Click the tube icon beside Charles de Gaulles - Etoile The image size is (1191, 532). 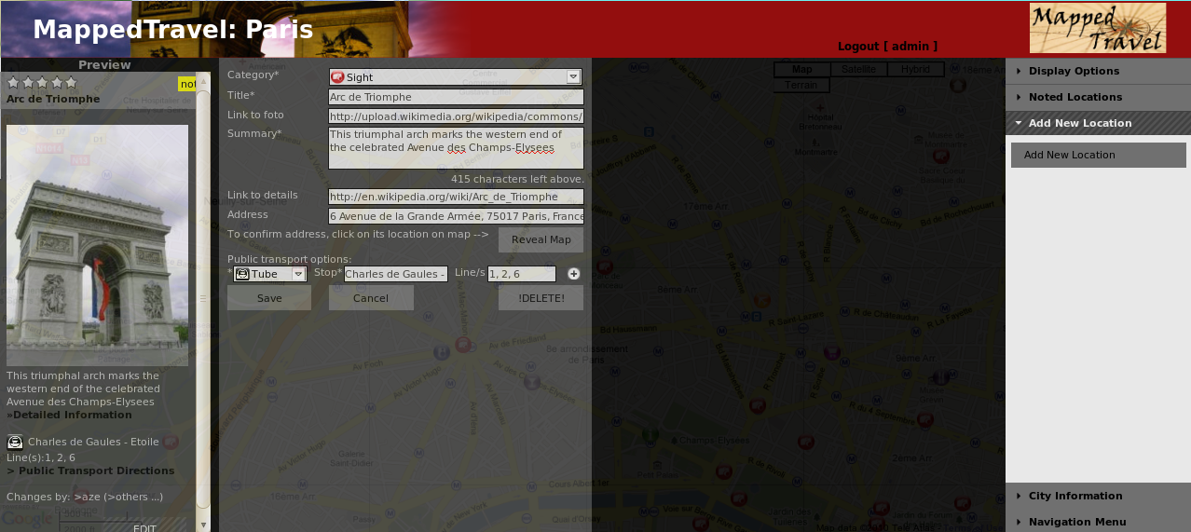(x=15, y=442)
